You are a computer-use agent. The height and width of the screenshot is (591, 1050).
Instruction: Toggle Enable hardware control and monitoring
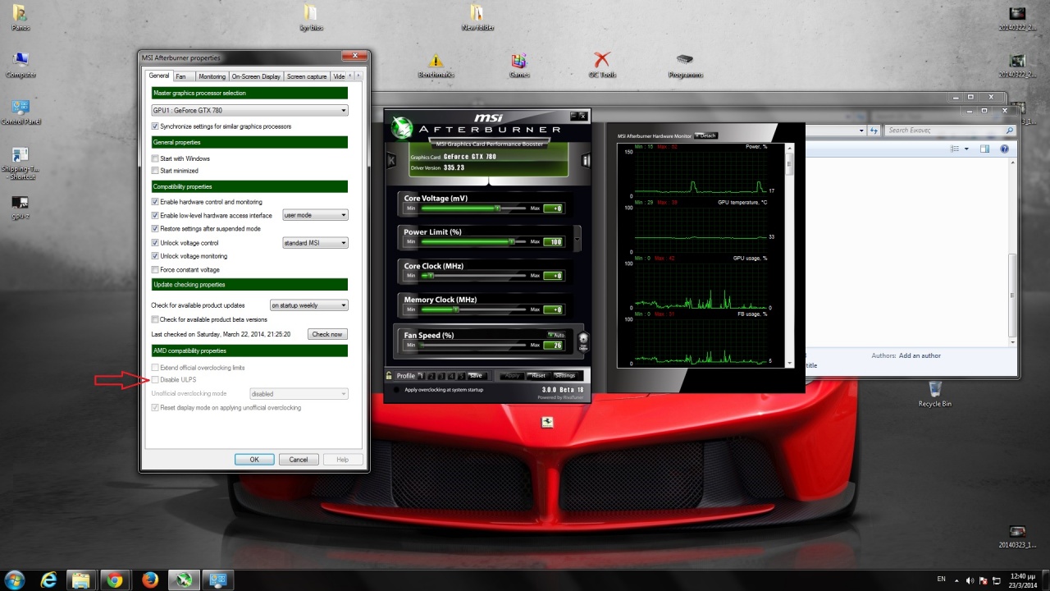[155, 202]
